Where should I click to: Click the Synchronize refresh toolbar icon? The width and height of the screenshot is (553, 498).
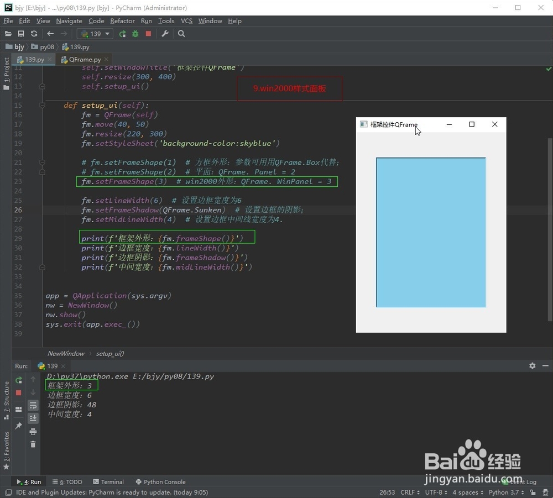click(x=34, y=34)
